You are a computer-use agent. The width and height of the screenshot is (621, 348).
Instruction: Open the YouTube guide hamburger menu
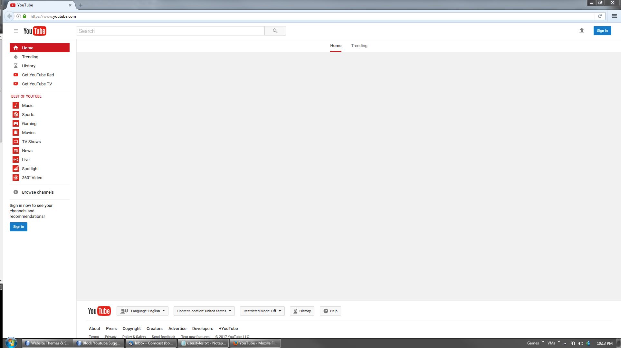(16, 31)
